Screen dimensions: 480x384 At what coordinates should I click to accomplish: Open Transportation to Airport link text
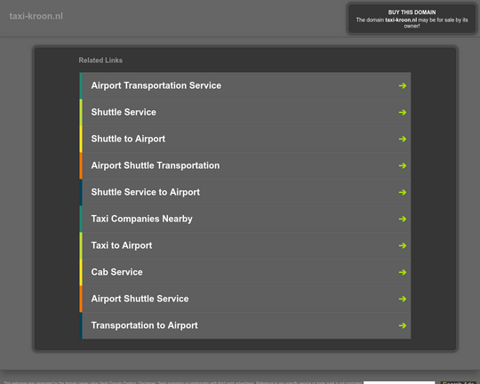click(144, 325)
